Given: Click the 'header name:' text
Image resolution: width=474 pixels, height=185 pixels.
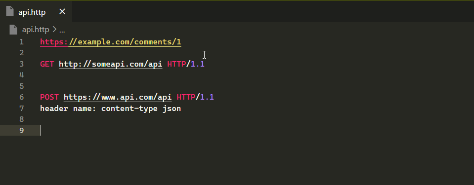Looking at the screenshot, I should click(x=68, y=109).
